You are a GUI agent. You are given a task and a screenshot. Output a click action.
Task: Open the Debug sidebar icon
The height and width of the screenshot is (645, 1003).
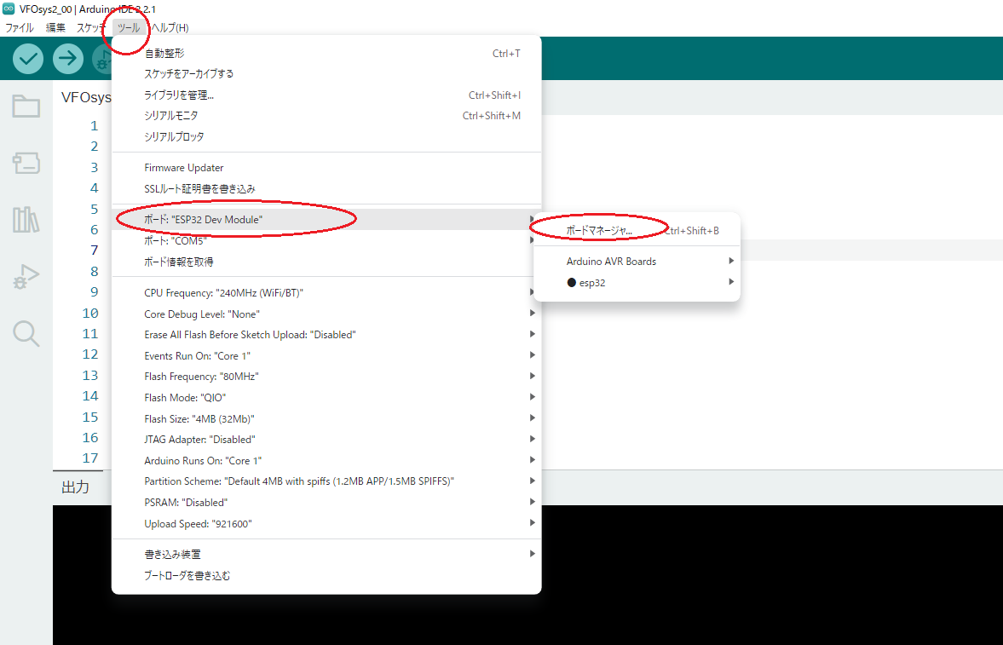(x=26, y=276)
